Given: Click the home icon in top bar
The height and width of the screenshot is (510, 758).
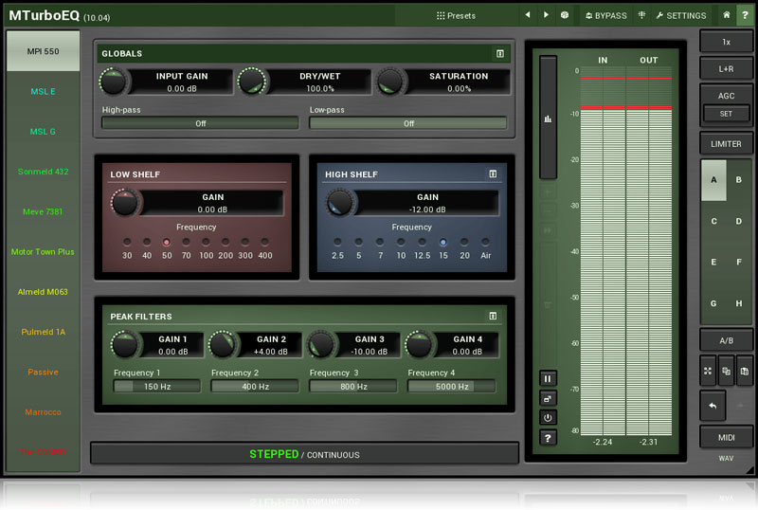Looking at the screenshot, I should (726, 15).
